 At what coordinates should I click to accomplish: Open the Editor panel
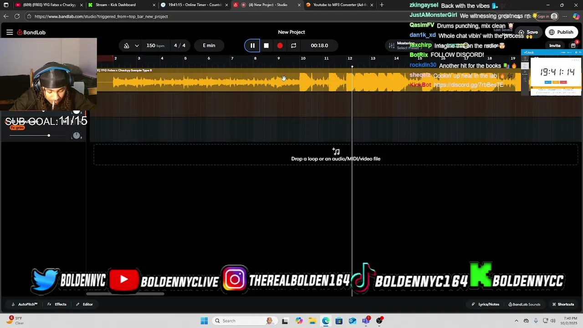pos(84,304)
